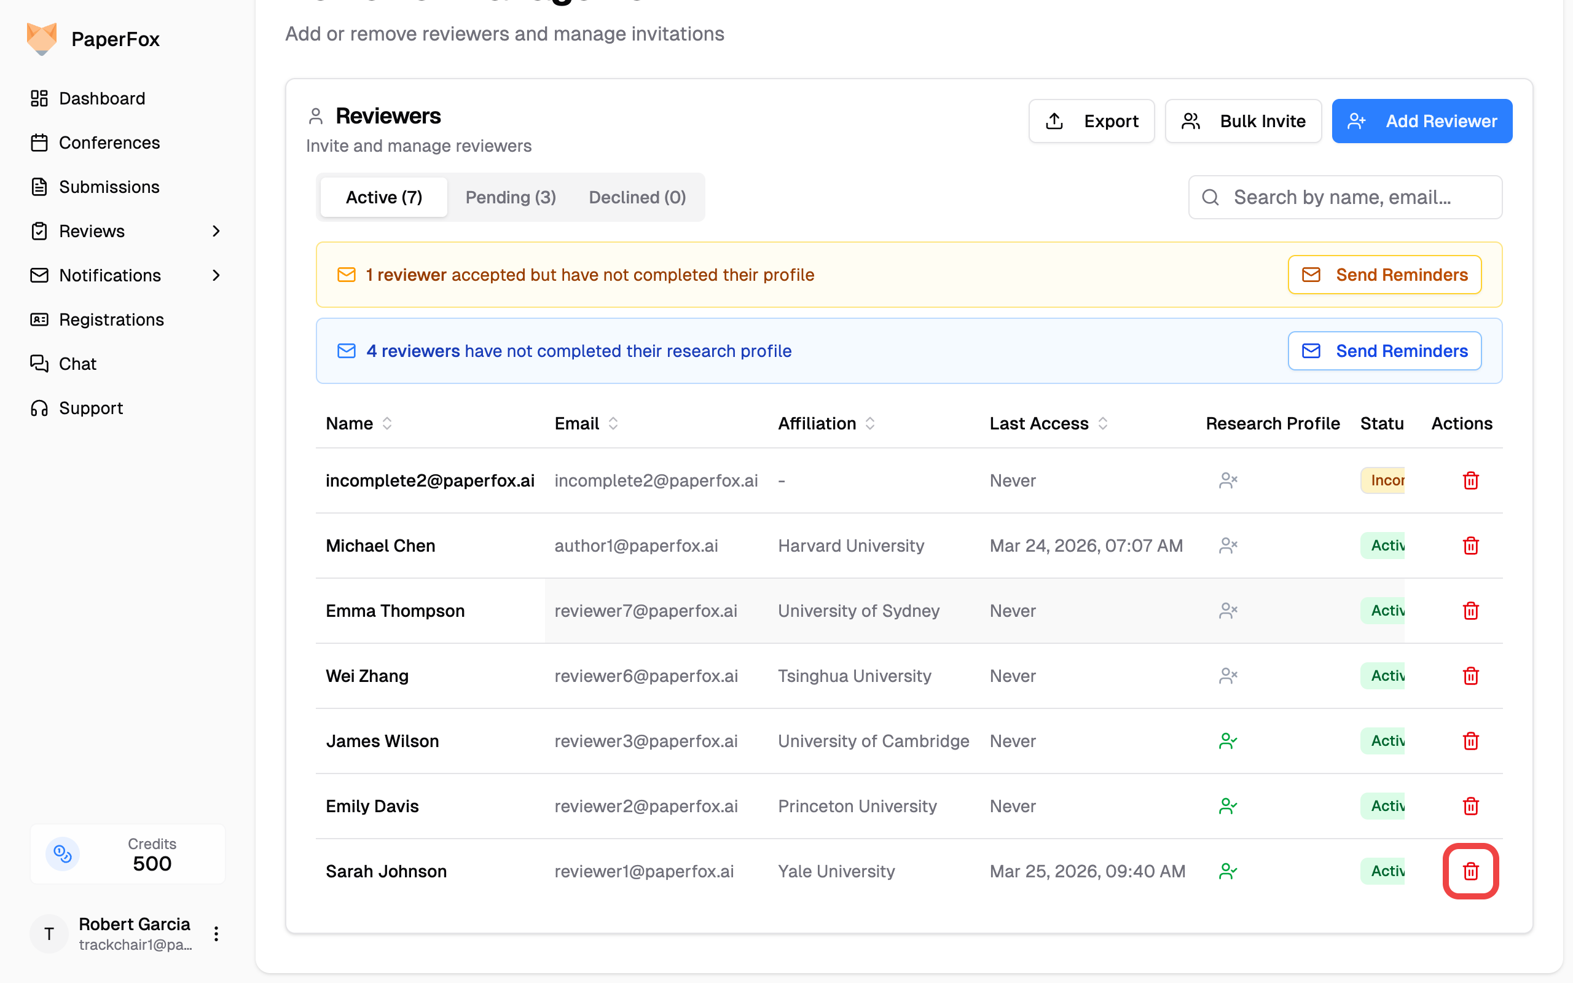The image size is (1573, 983).
Task: Sort by Email column arrows
Action: coord(613,424)
